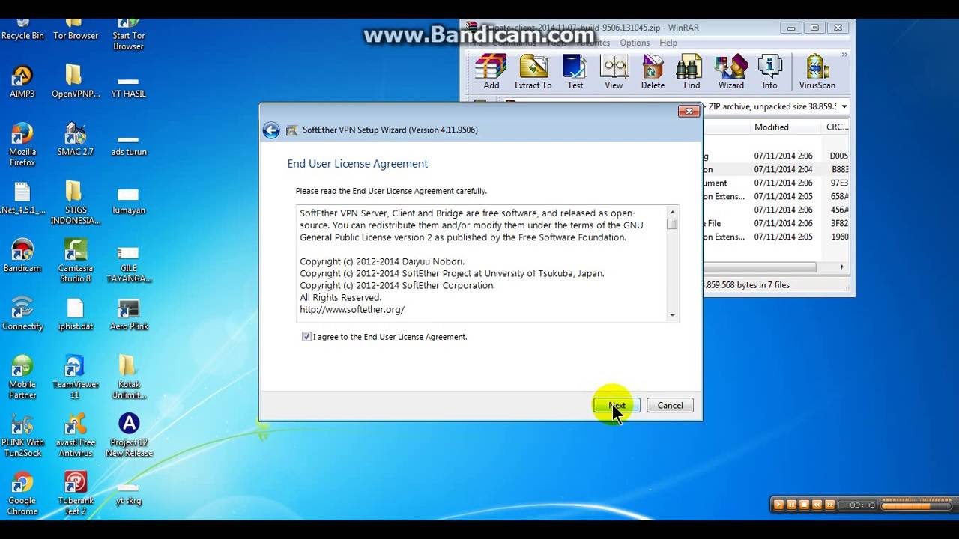
Task: Click Next track on mini player
Action: point(829,505)
